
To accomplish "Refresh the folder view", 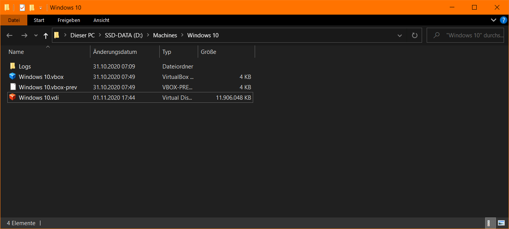I will coord(414,35).
